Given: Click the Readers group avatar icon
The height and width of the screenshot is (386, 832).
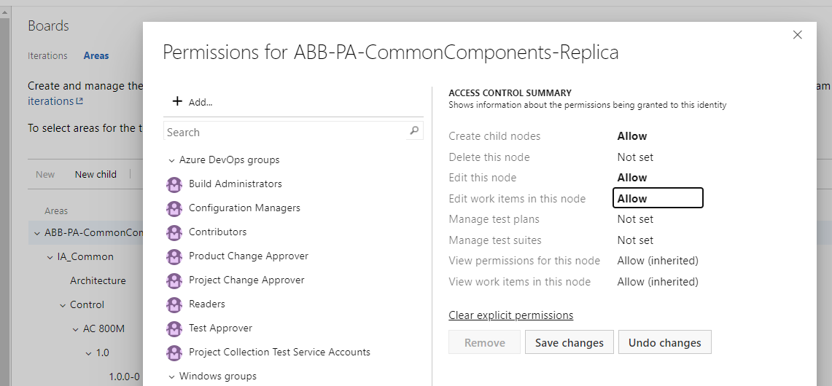Looking at the screenshot, I should pyautogui.click(x=174, y=304).
